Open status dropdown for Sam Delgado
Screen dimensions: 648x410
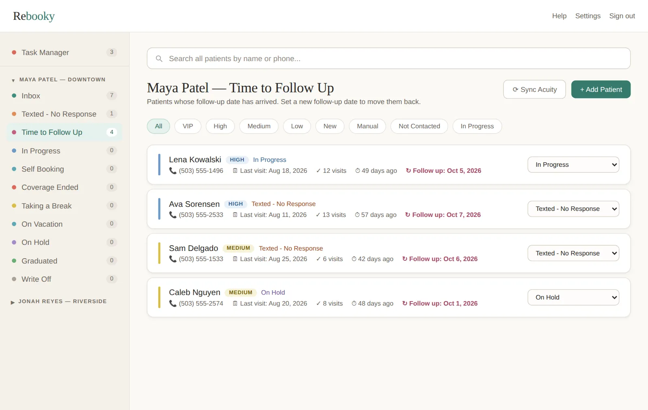(x=573, y=253)
